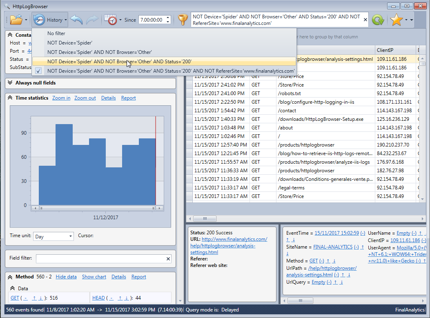
Task: Click the chart horizontal scroll left arrow
Action: tap(35, 208)
